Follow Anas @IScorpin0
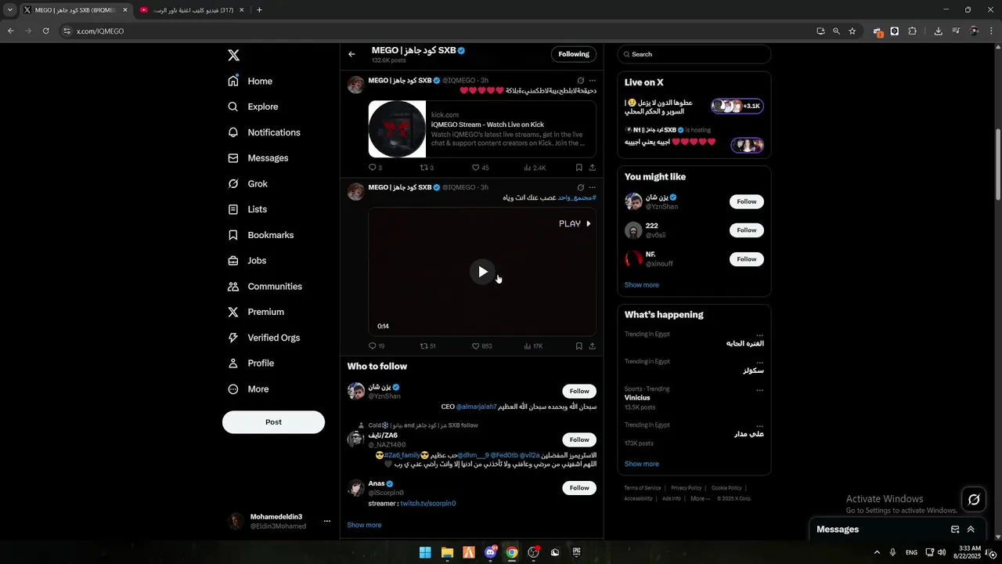This screenshot has width=1002, height=564. pyautogui.click(x=579, y=488)
